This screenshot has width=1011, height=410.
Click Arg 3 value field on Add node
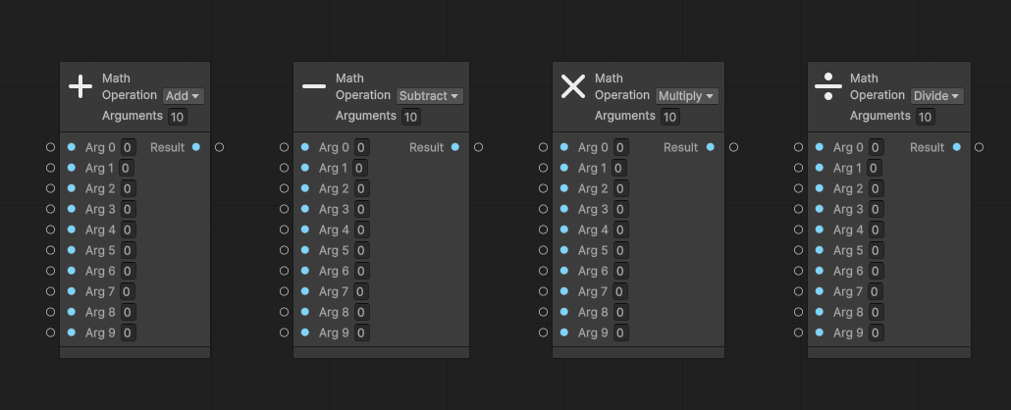[x=128, y=209]
